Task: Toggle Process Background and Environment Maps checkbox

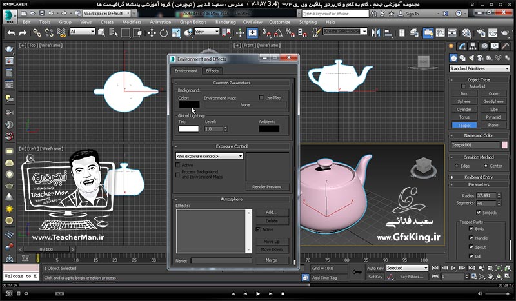Action: point(178,175)
